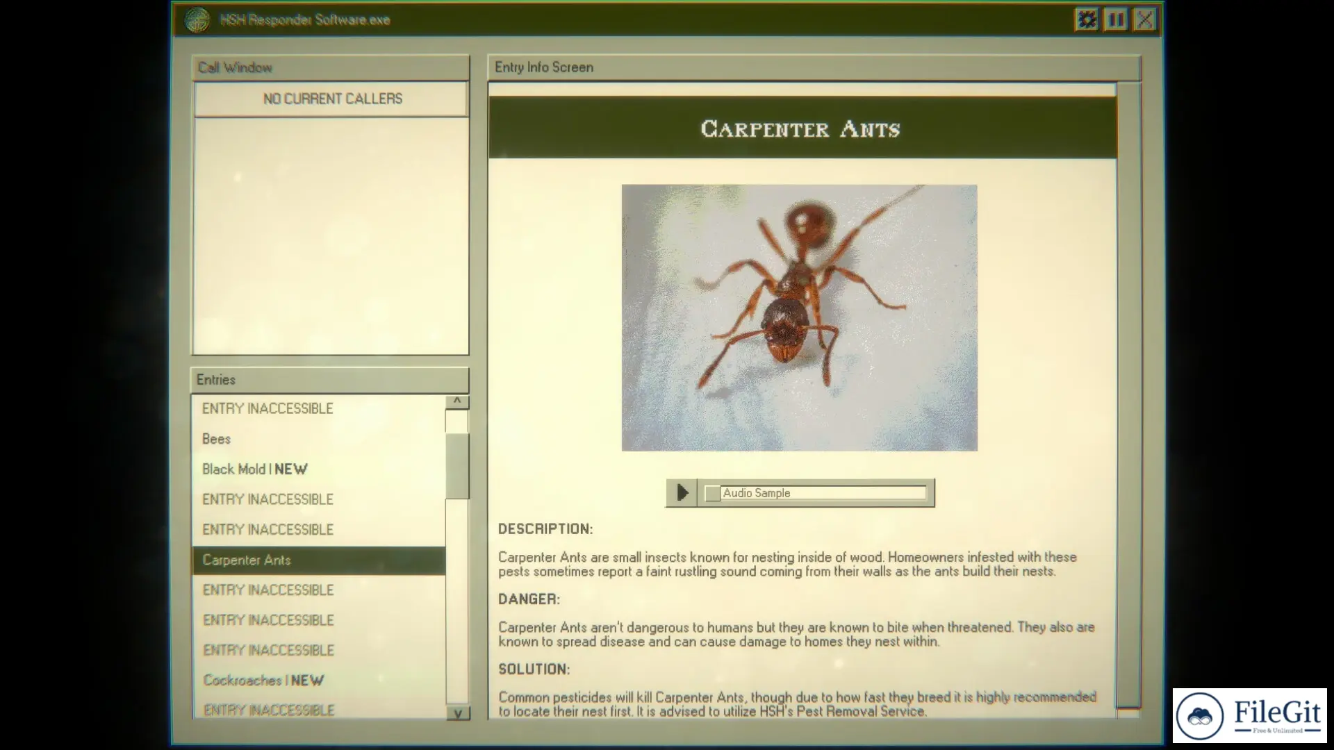Click ENTRY INACCESSIBLE directly below Carpenter Ants

tap(318, 590)
